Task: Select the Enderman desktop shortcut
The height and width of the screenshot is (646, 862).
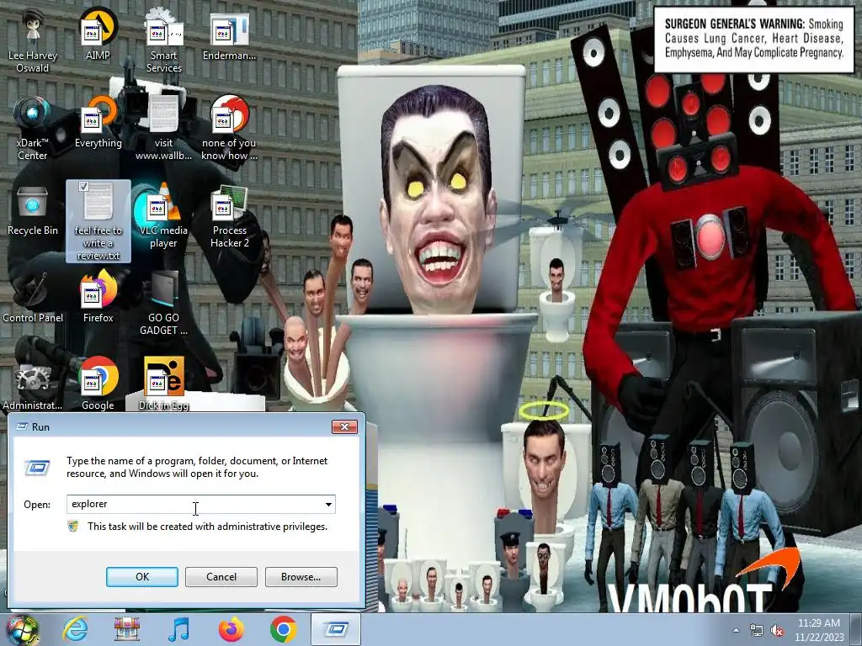Action: click(229, 35)
